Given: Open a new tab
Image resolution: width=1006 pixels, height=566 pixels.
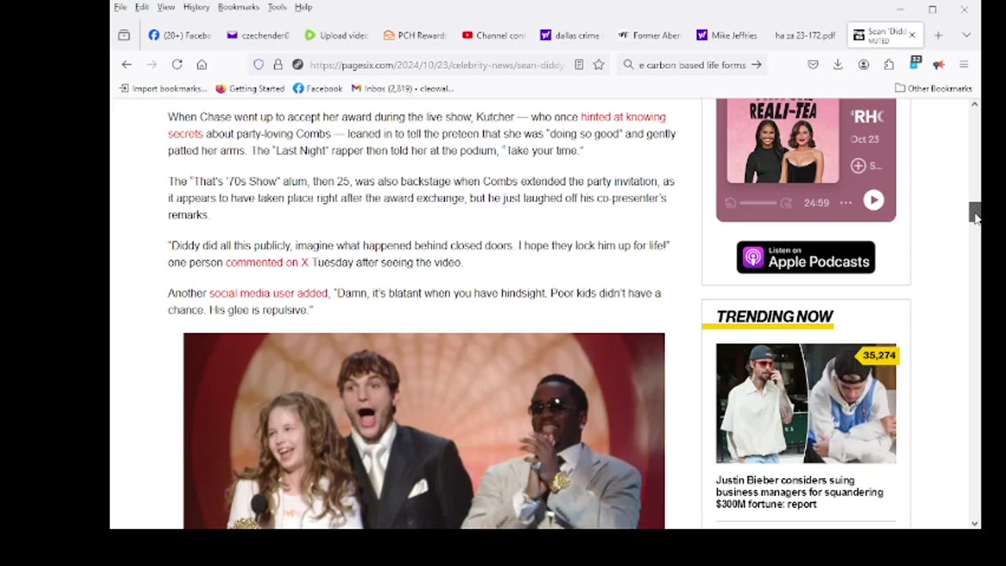Looking at the screenshot, I should tap(938, 35).
